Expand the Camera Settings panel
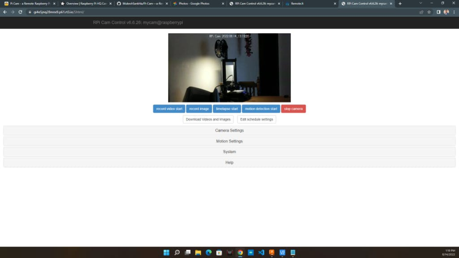 pos(229,130)
